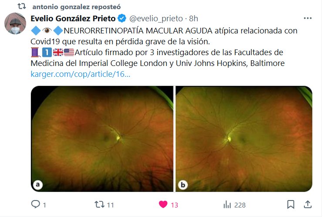Share the tweet with the upload arrow icon

pos(308,204)
